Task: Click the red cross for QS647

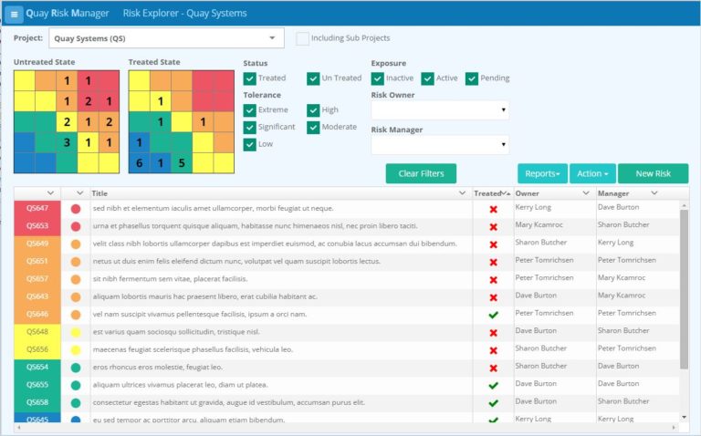Action: point(493,209)
